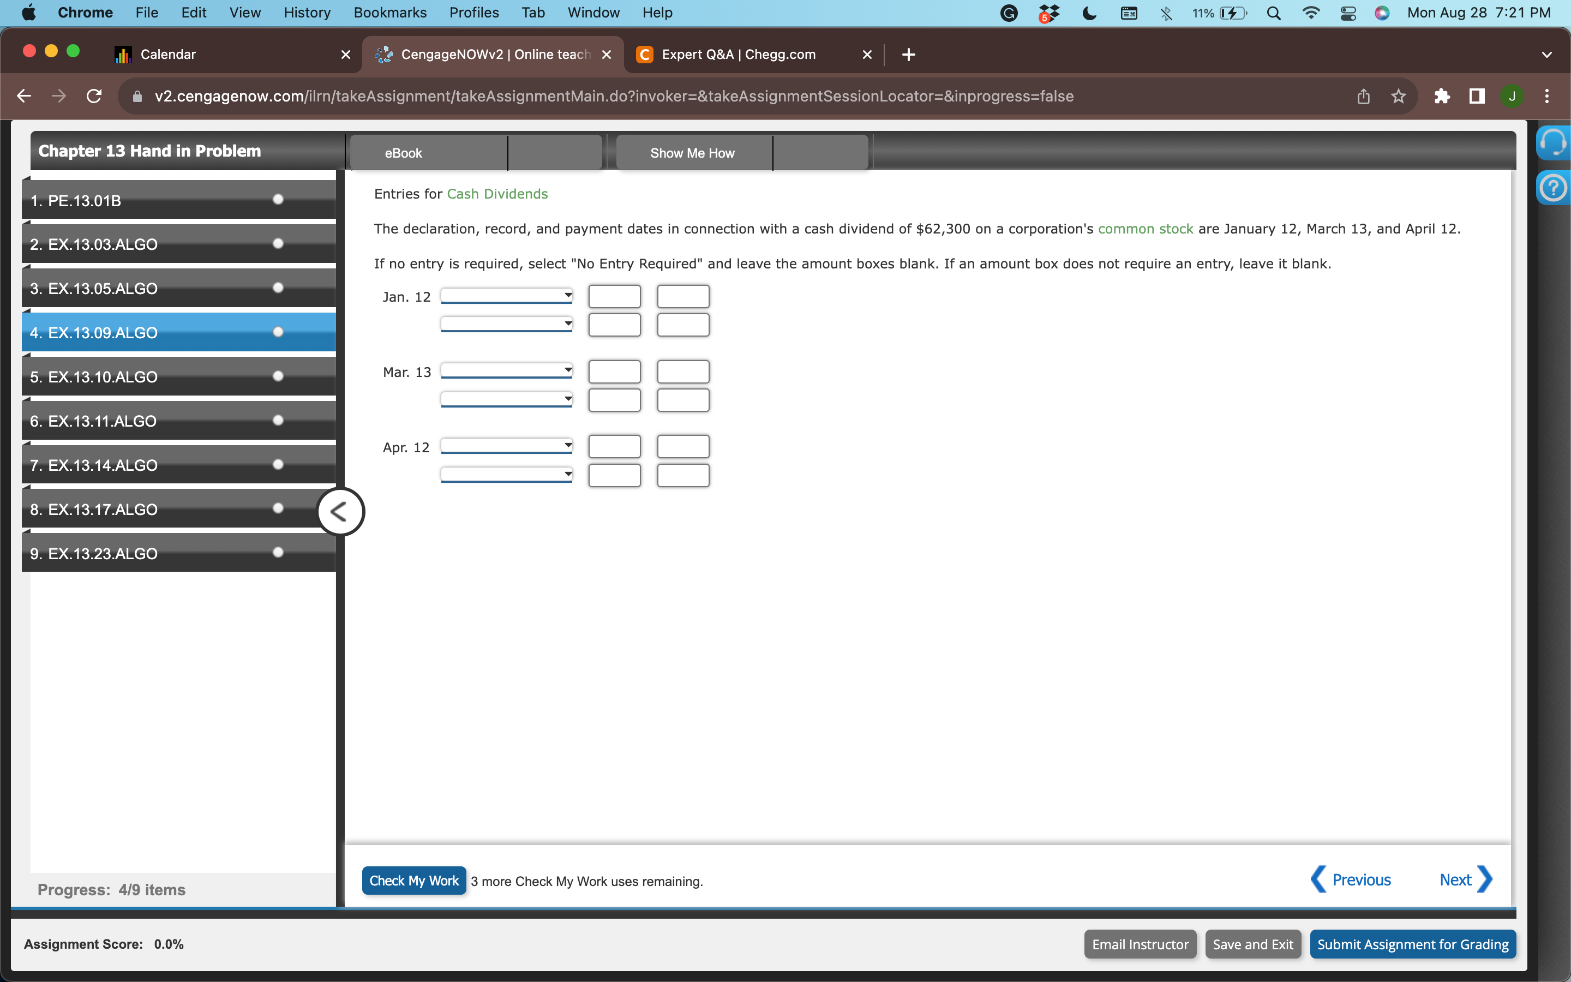Open the Show Me How tab

click(x=692, y=153)
